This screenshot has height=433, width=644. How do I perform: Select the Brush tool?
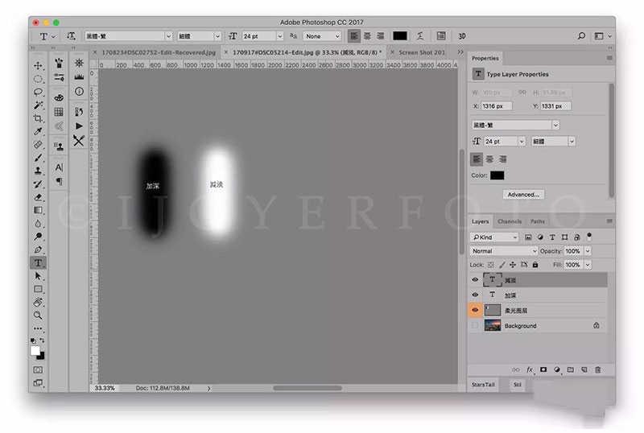pyautogui.click(x=38, y=158)
